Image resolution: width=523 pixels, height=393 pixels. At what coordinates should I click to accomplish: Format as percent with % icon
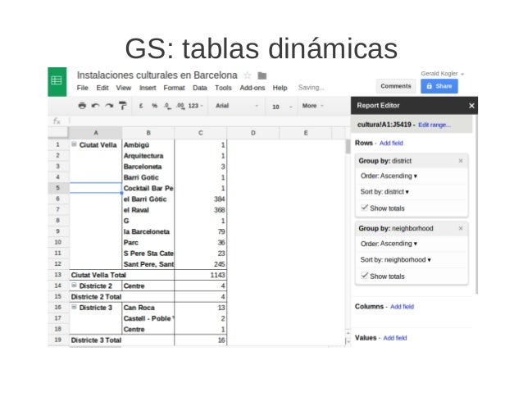(x=154, y=106)
